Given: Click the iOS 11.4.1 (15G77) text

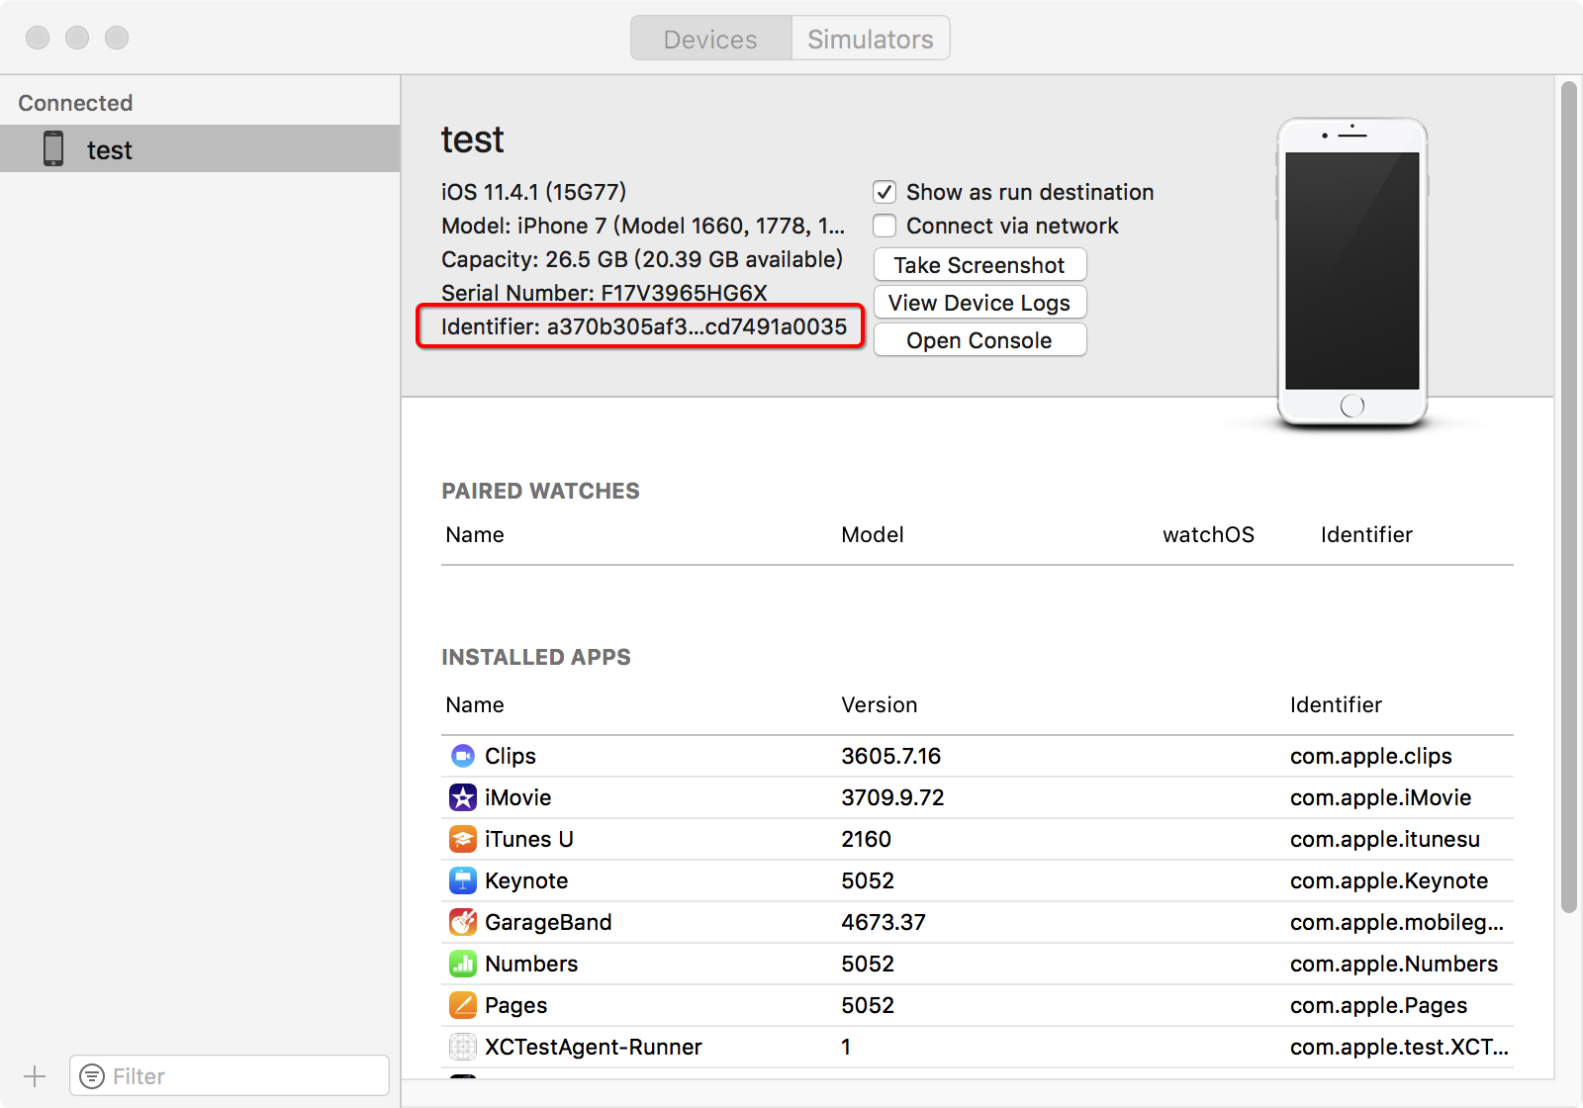Looking at the screenshot, I should [534, 192].
